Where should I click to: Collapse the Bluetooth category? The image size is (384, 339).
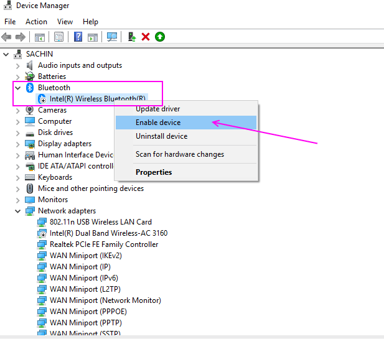(18, 88)
